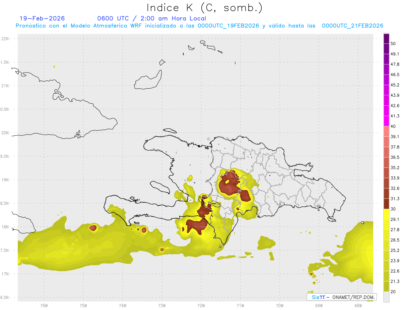Click the "49.1" colorbar value

pyautogui.click(x=395, y=54)
